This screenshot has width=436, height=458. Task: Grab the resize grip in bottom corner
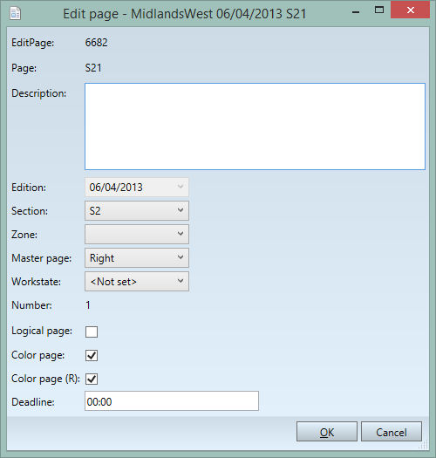tap(424, 444)
